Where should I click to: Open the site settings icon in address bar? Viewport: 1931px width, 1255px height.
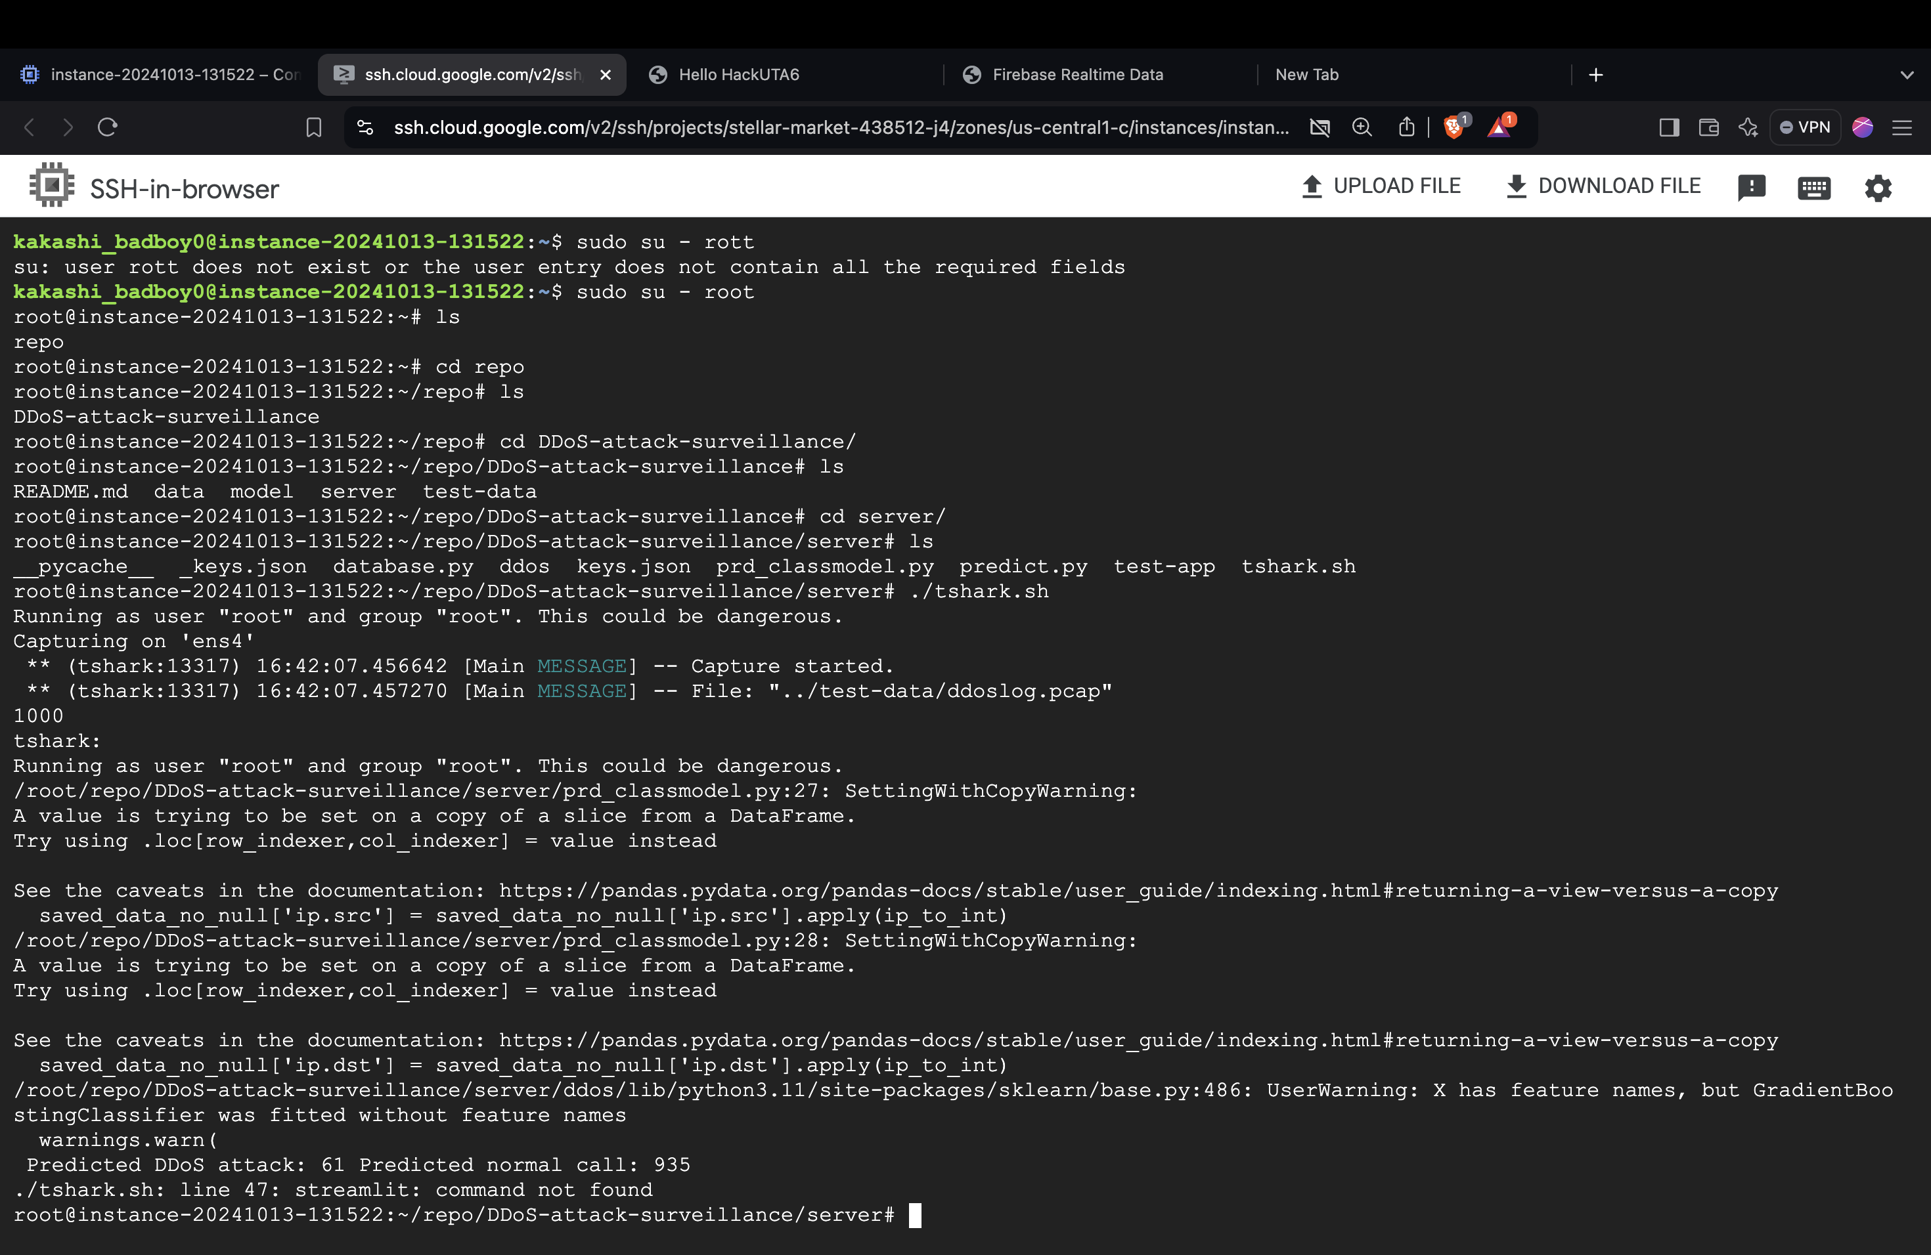pos(365,127)
